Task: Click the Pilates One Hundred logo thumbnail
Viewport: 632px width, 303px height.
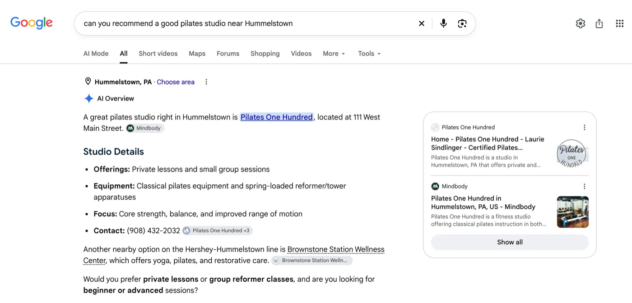Action: pos(572,153)
